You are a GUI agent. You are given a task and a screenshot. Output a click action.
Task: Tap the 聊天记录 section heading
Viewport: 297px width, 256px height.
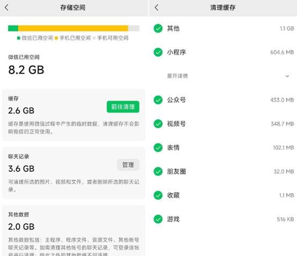(19, 156)
